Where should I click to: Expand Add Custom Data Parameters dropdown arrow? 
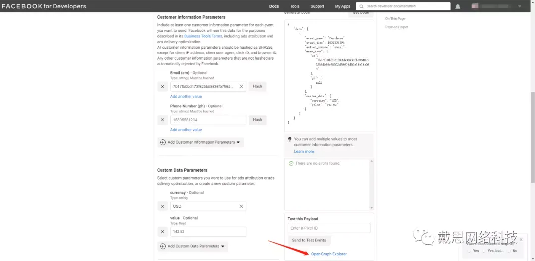(223, 246)
